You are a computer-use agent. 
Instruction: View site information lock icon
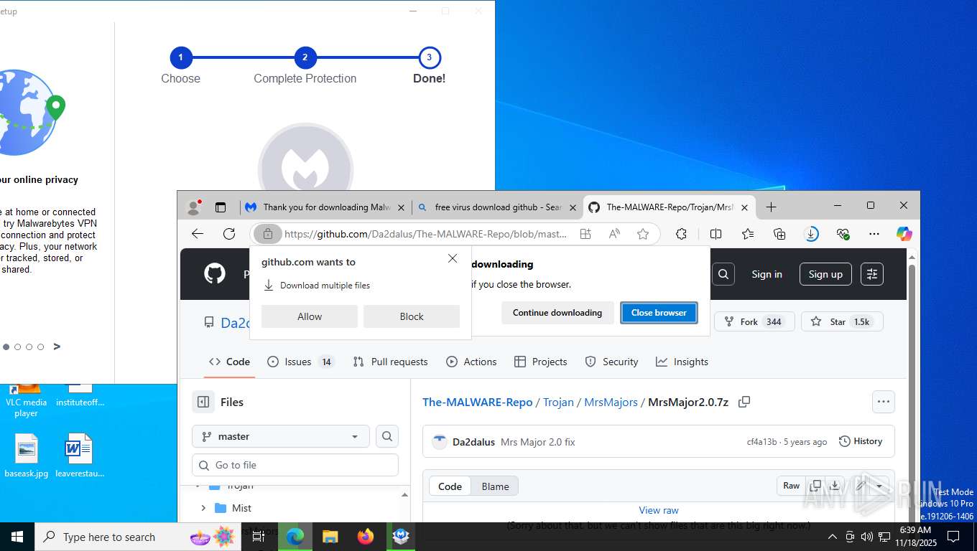(x=267, y=234)
